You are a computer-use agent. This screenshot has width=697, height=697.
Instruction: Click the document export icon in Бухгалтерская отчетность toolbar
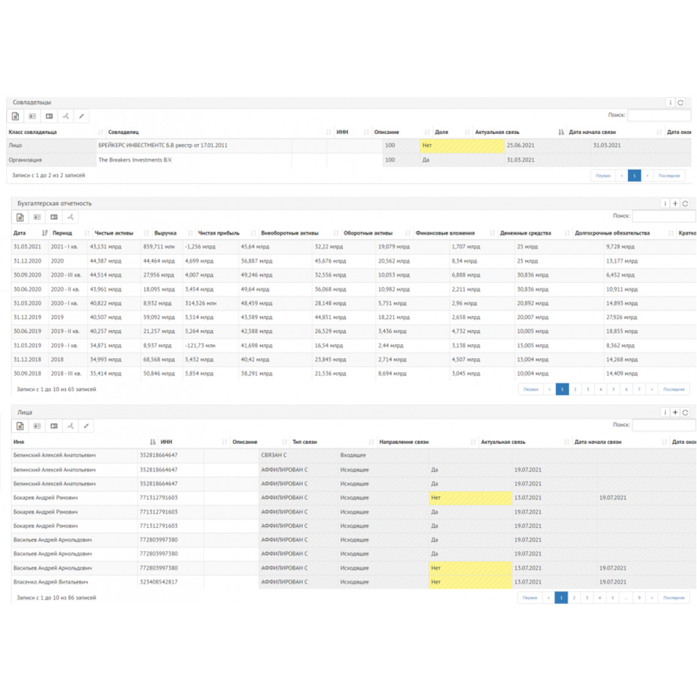pos(20,218)
